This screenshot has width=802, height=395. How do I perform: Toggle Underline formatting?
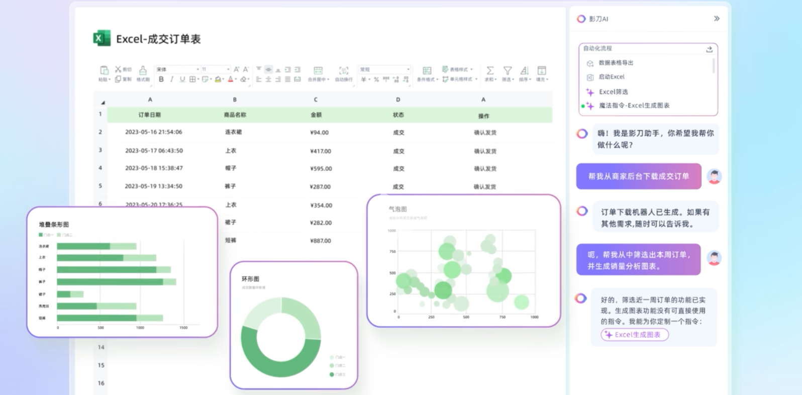click(182, 79)
